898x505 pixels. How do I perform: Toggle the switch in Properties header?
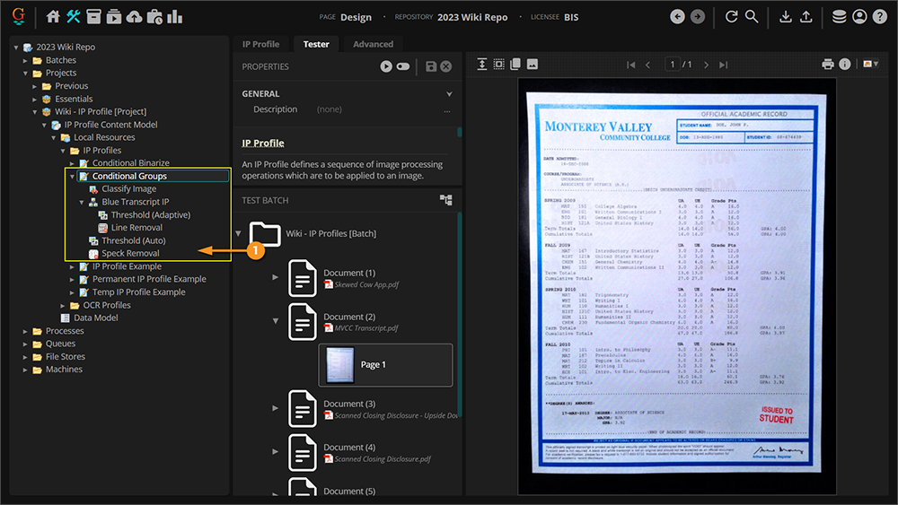(402, 66)
